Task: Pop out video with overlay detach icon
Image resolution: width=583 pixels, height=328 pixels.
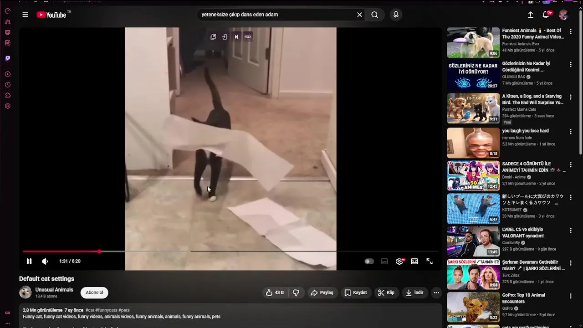Action: [213, 36]
